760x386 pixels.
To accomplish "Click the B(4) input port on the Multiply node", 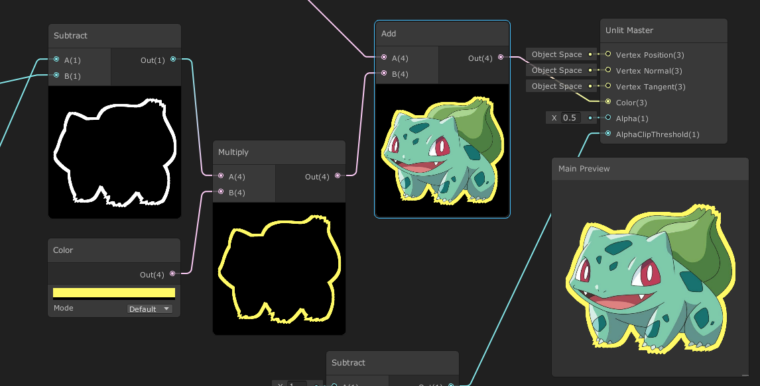I will pyautogui.click(x=221, y=191).
